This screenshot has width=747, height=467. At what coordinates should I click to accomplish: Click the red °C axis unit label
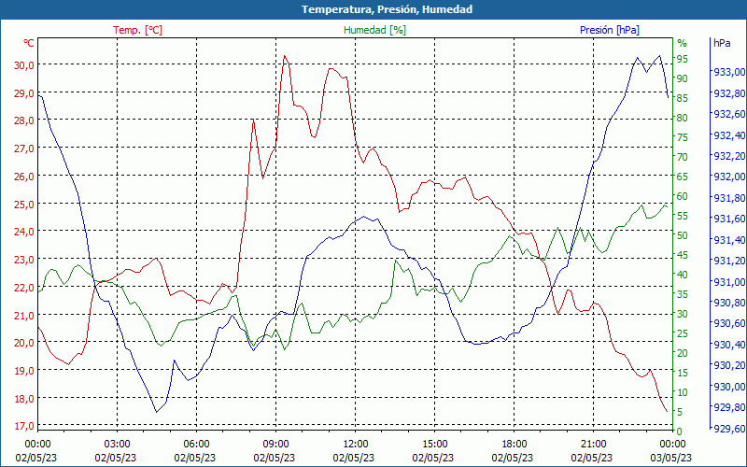(29, 43)
